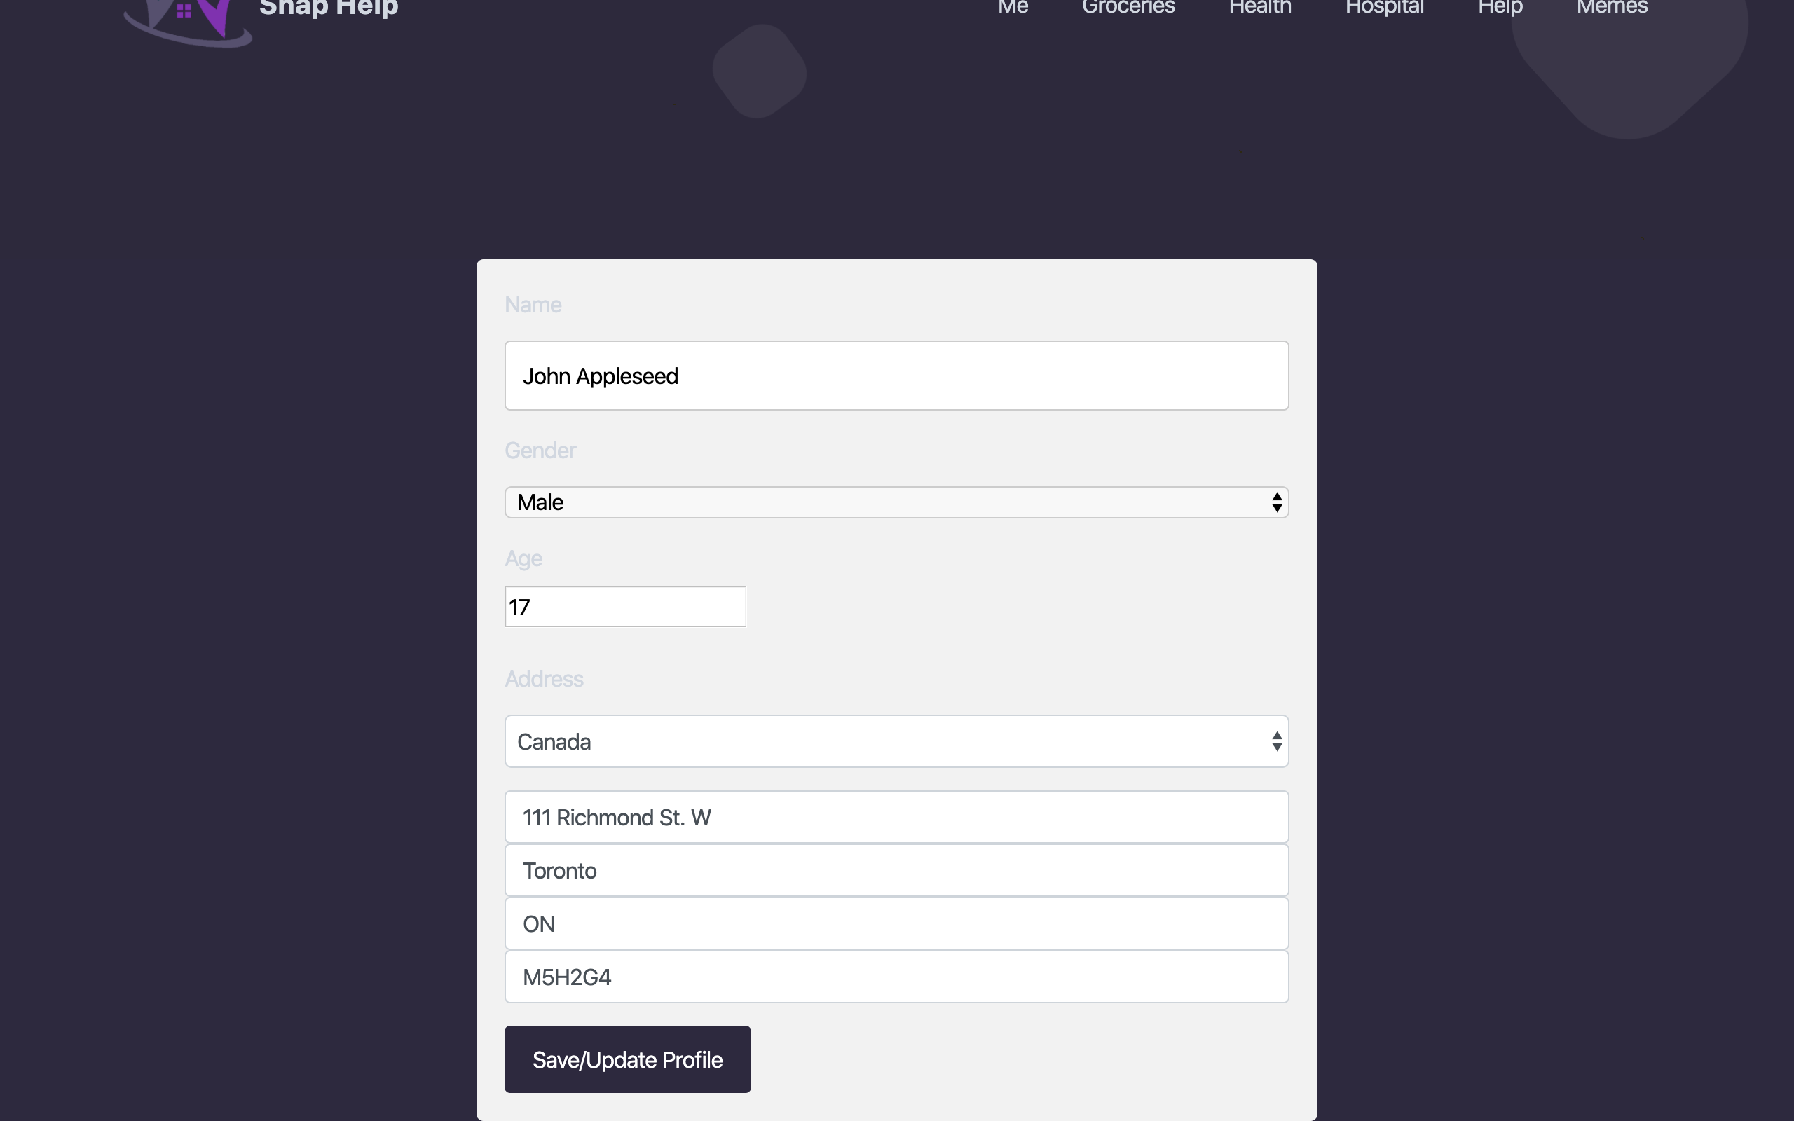Select the ON province field
1794x1121 pixels.
896,924
